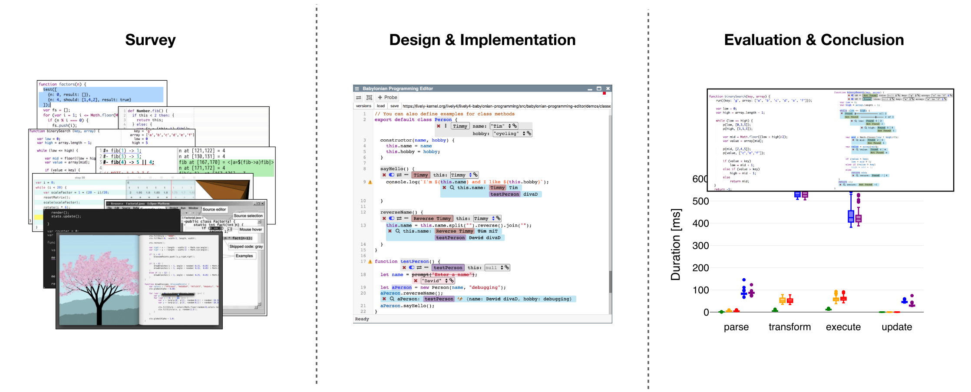Screen dimensions: 971x392
Task: Click the editor's vertical scrollbar thumb
Action: [x=610, y=282]
